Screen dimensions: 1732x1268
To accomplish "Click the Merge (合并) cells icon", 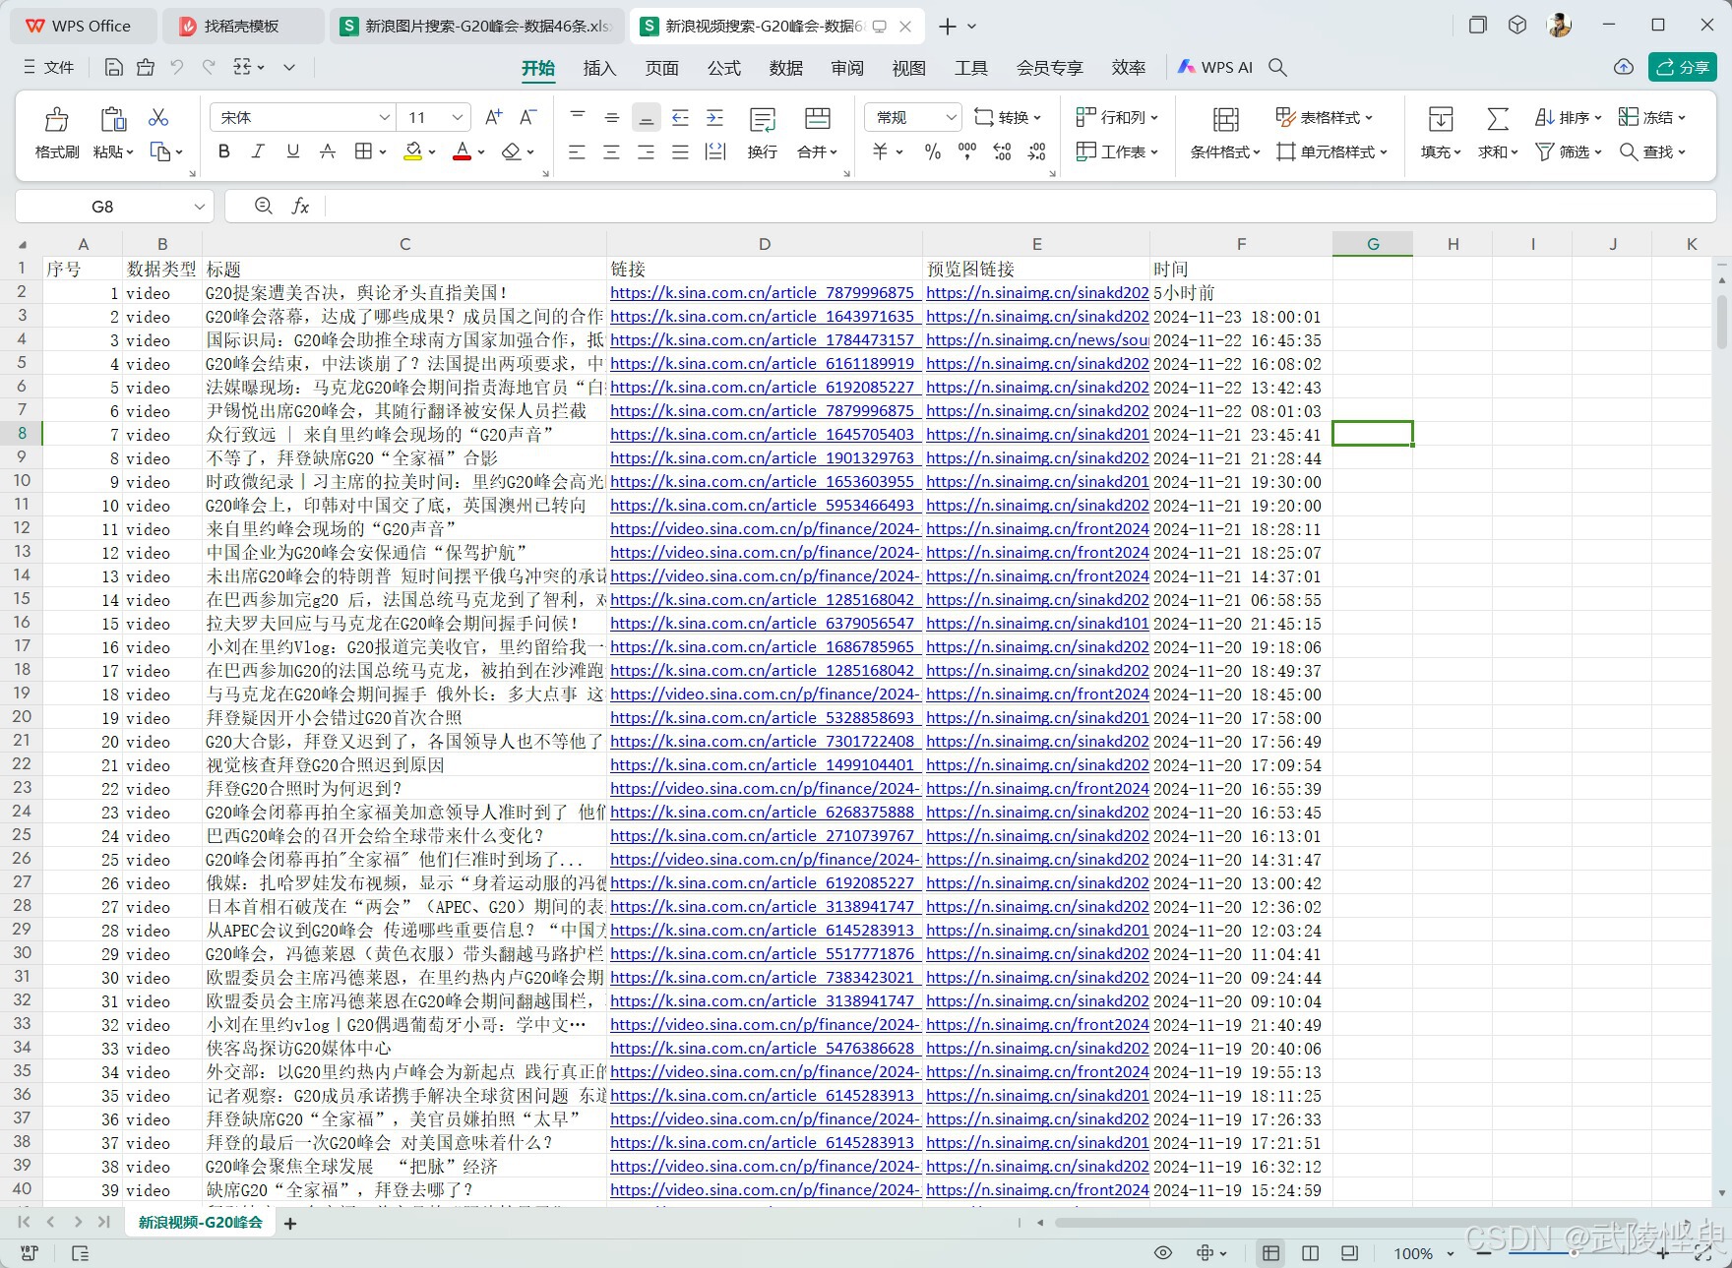I will [817, 120].
